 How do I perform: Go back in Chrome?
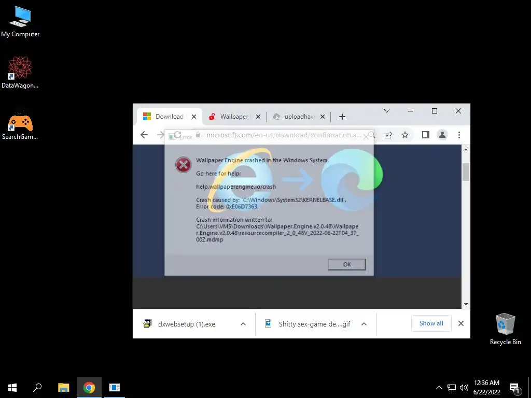144,135
